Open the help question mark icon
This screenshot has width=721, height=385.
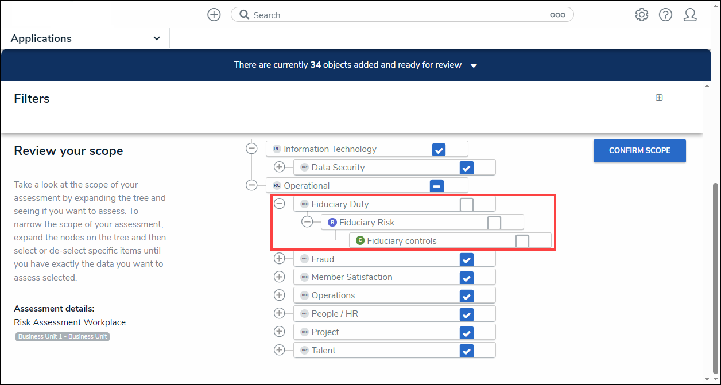(665, 15)
